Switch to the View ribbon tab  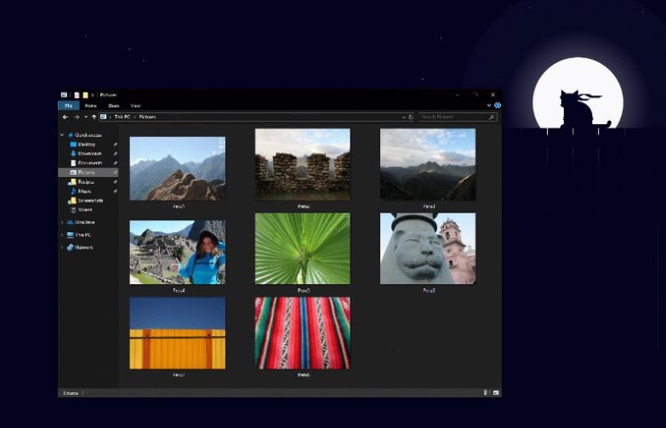[135, 106]
